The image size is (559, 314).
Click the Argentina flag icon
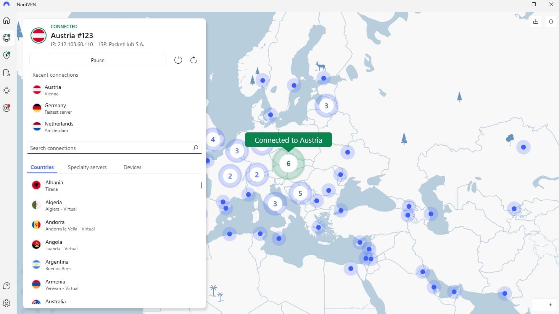(x=36, y=265)
